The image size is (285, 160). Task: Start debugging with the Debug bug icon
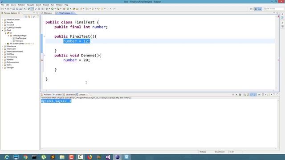pyautogui.click(x=47, y=9)
